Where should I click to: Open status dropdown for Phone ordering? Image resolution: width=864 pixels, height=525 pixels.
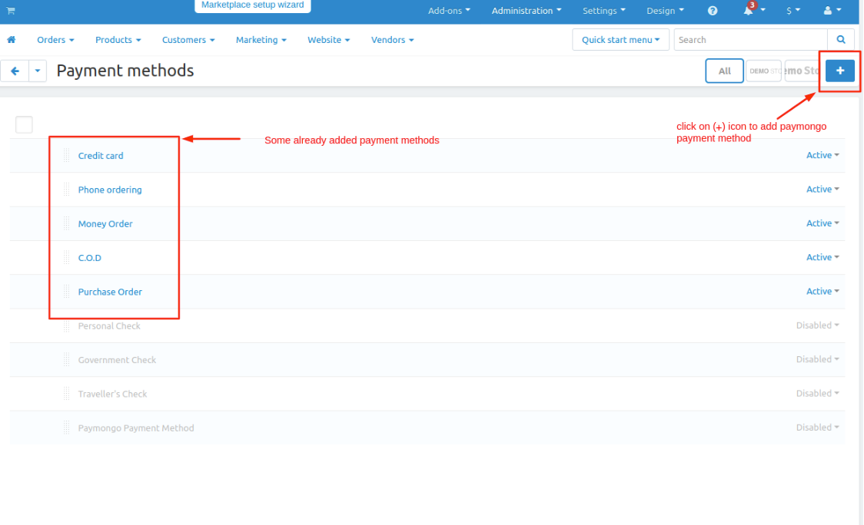point(822,190)
